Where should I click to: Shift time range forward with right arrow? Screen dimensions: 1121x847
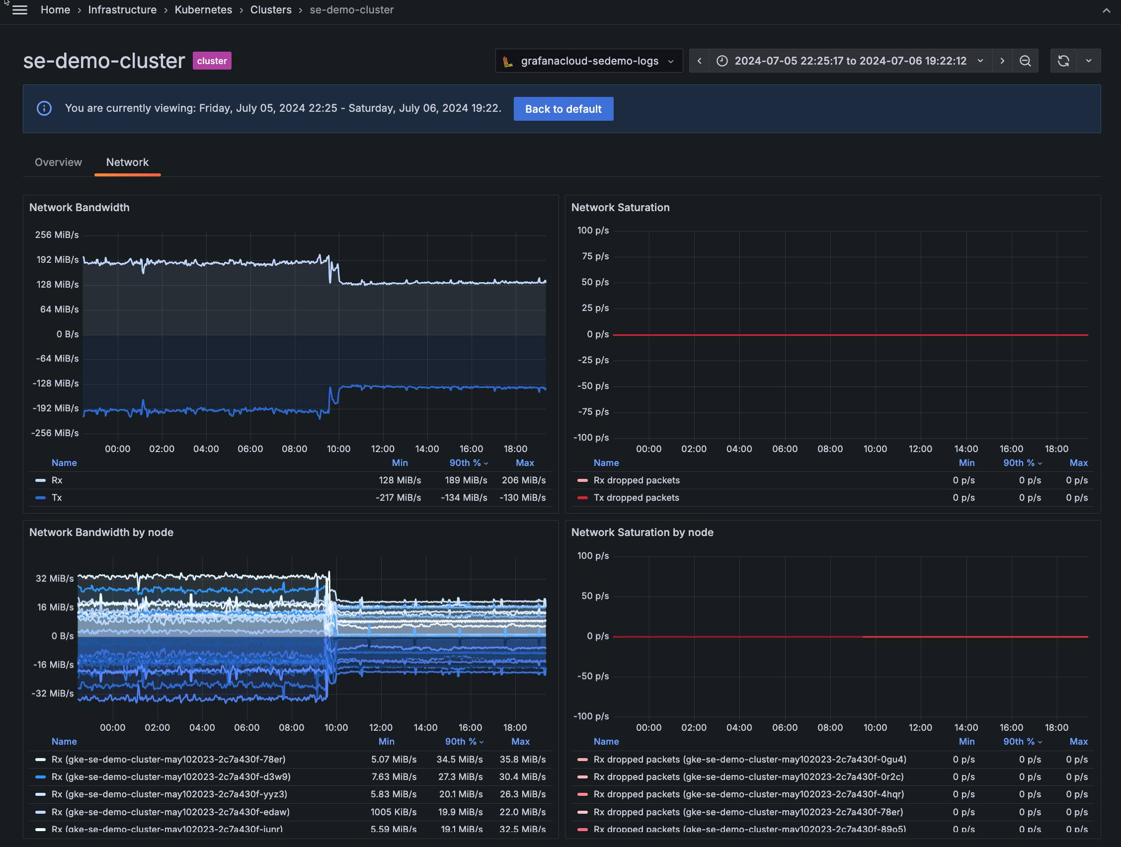coord(1002,61)
